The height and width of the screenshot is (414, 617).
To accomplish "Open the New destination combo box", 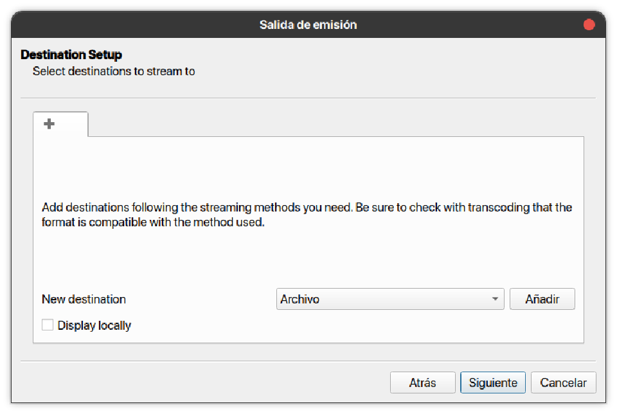I will click(x=389, y=299).
